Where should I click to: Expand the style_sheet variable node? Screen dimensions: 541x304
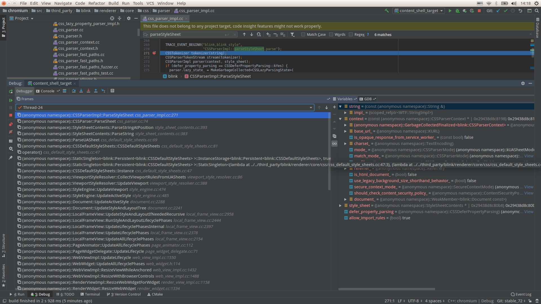click(340, 205)
